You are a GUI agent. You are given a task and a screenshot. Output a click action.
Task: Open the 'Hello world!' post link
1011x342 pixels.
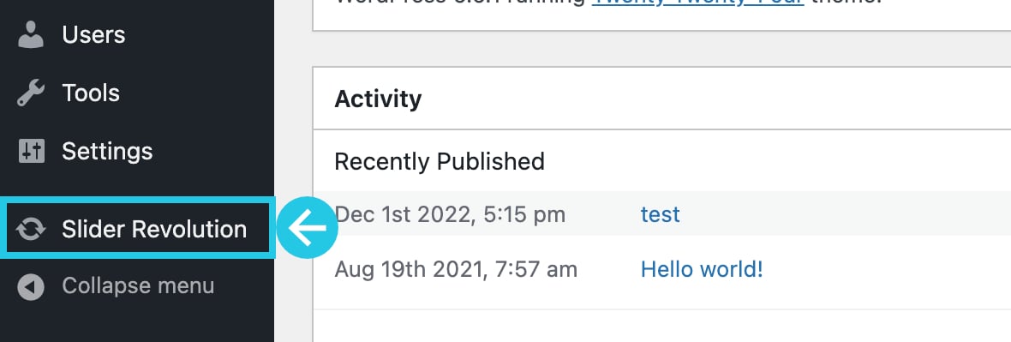pos(702,269)
